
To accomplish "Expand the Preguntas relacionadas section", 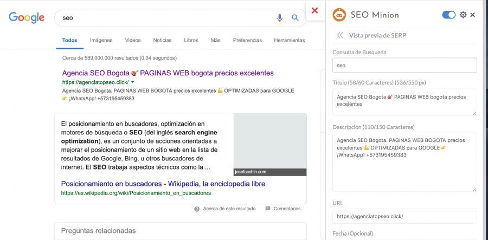I will click(181, 231).
